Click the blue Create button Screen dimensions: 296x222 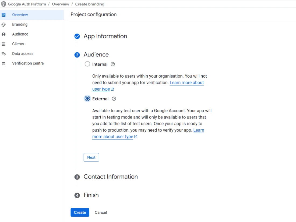click(x=80, y=212)
